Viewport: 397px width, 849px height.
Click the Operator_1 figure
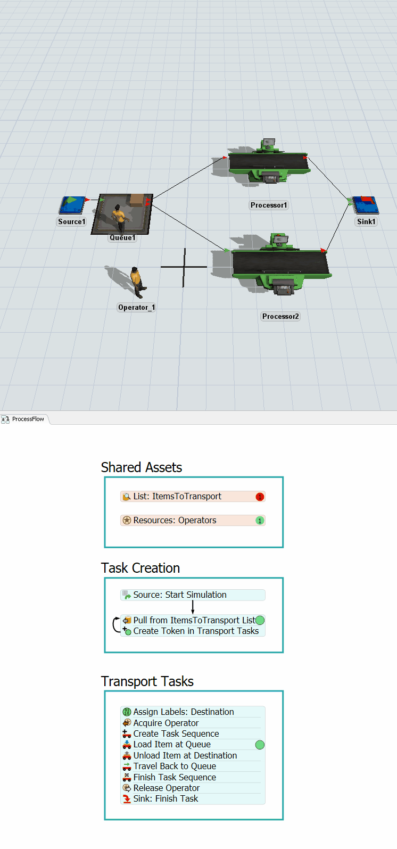(137, 281)
